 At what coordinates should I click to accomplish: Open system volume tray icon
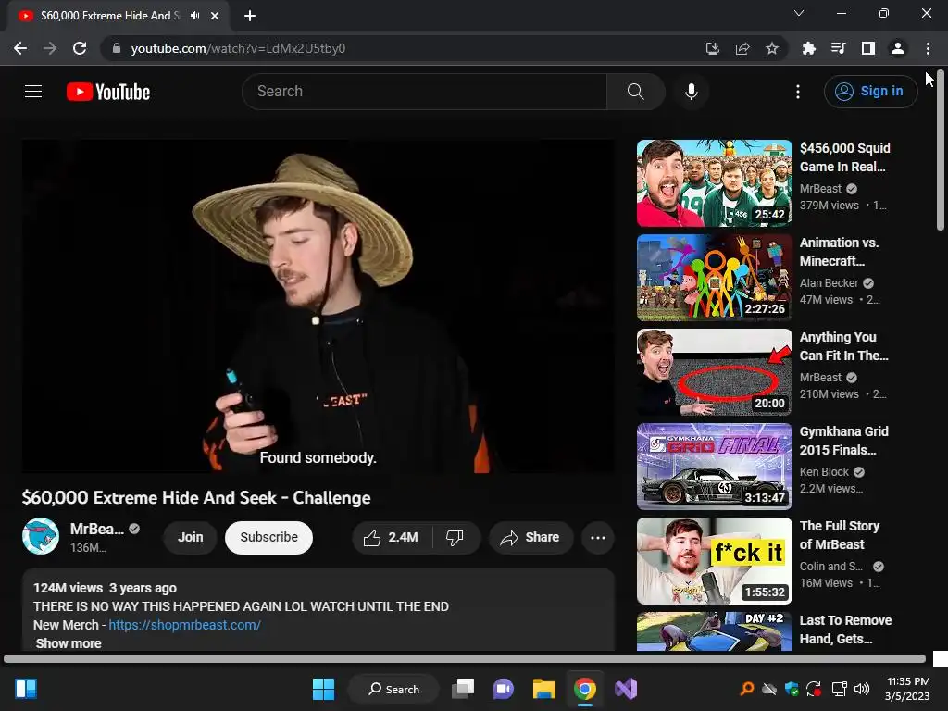862,689
